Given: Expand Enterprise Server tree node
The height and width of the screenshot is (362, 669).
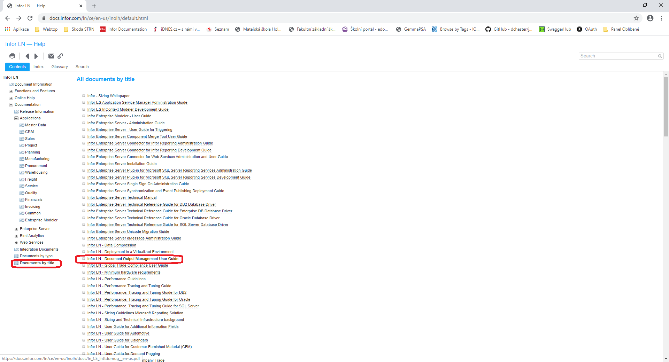Looking at the screenshot, I should coord(16,229).
